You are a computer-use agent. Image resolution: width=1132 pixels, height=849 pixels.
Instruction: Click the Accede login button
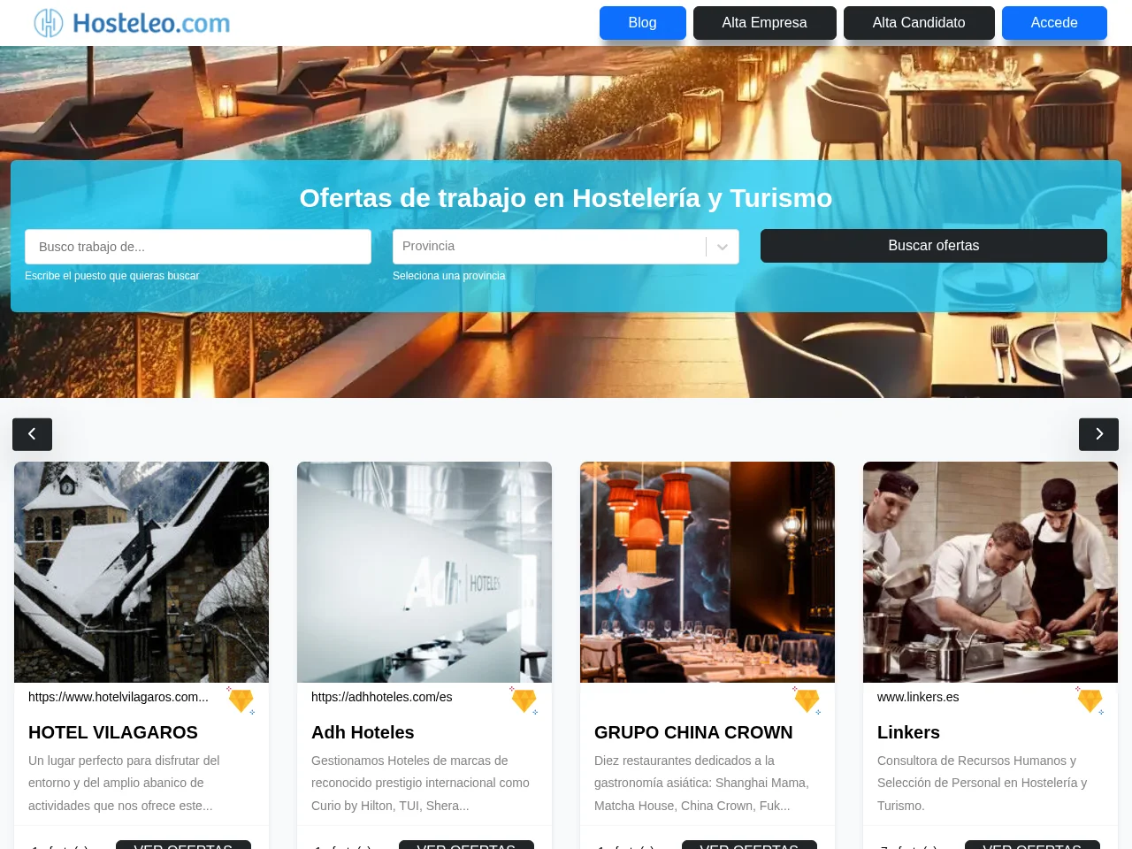[1054, 23]
